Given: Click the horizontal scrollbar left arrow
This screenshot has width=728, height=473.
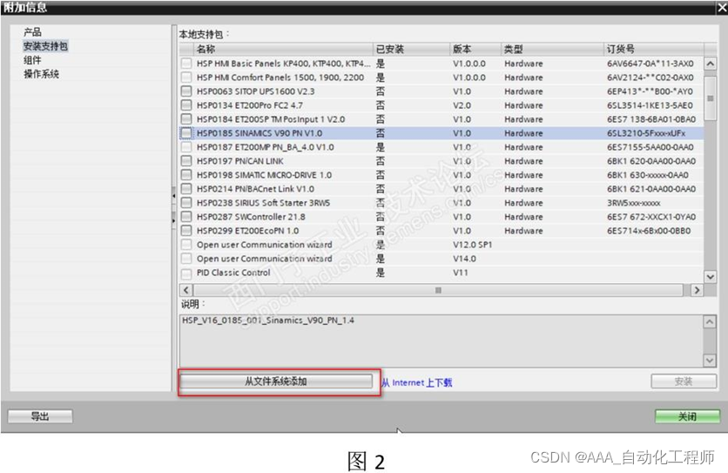Looking at the screenshot, I should [x=186, y=290].
